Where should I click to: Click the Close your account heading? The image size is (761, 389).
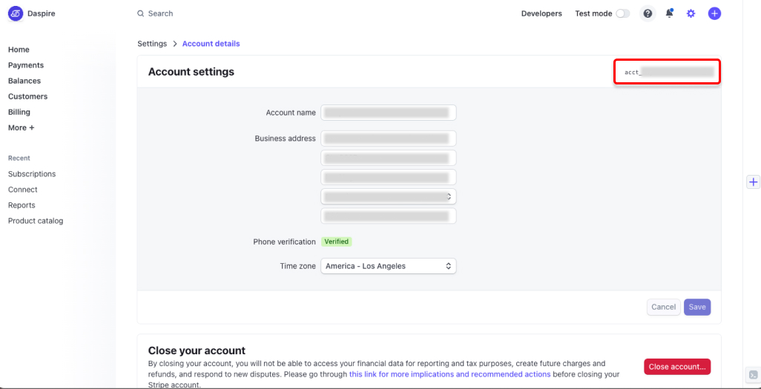(197, 350)
